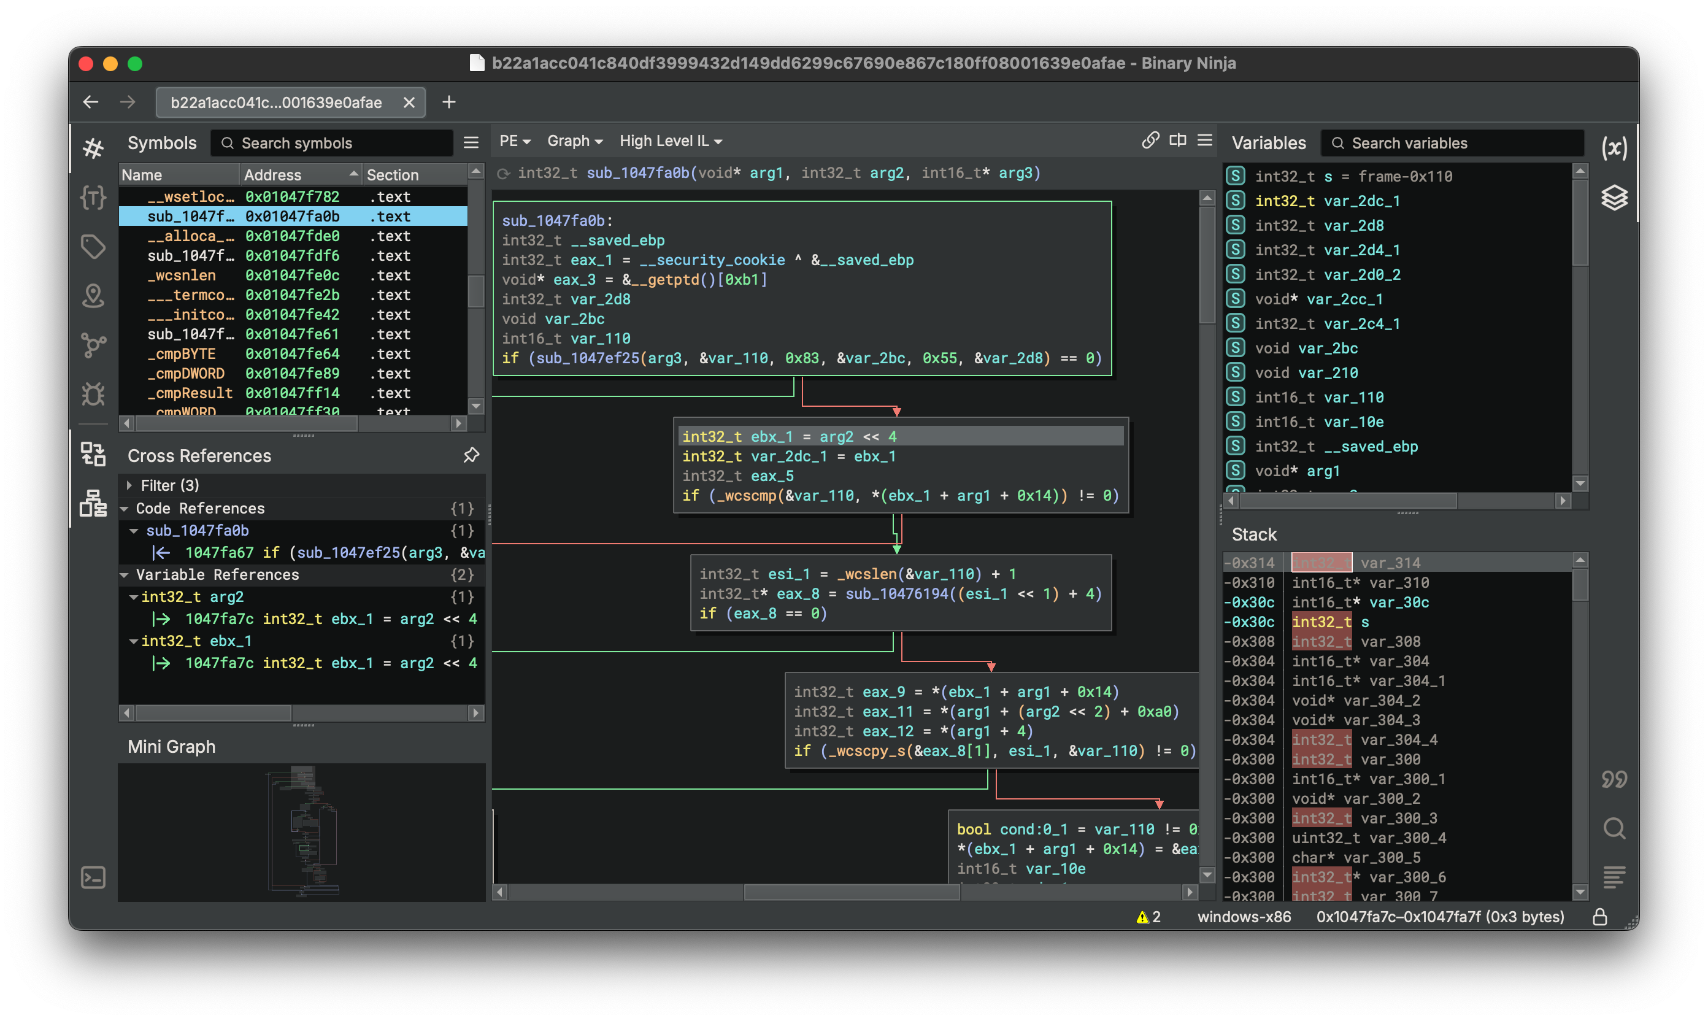Open the Stack layers sidebar icon
Viewport: 1708px width, 1021px height.
point(1614,198)
